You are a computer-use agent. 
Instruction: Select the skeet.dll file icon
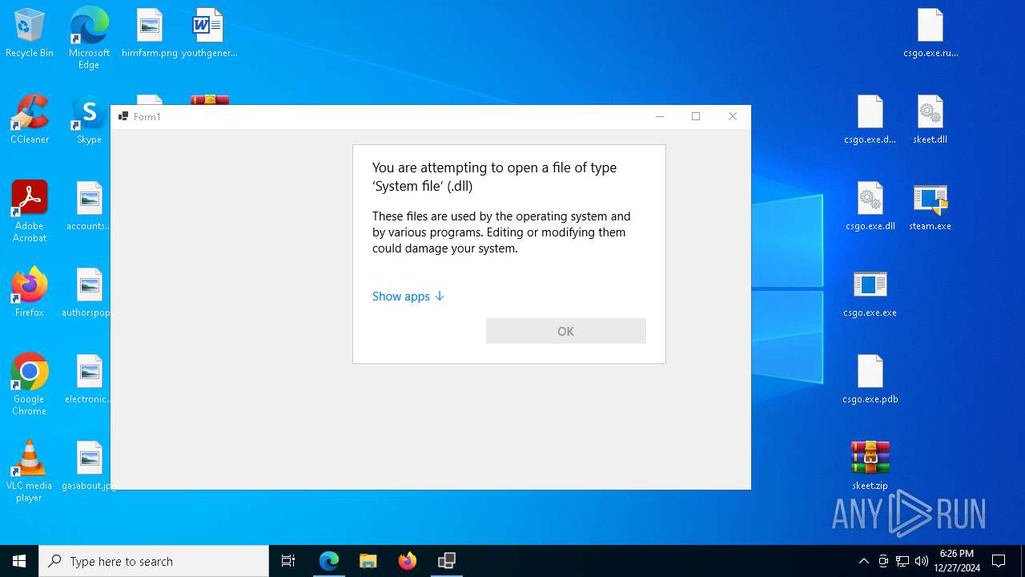931,120
